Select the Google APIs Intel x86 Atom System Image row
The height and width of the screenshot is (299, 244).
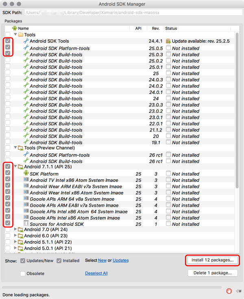[x=120, y=218]
